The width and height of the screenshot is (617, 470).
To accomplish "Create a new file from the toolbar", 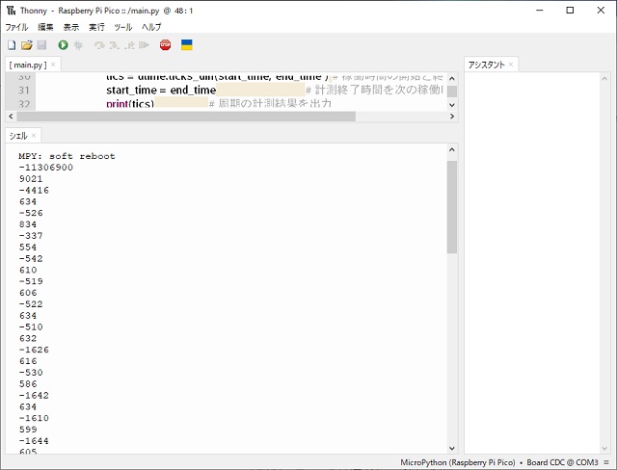I will [x=12, y=45].
